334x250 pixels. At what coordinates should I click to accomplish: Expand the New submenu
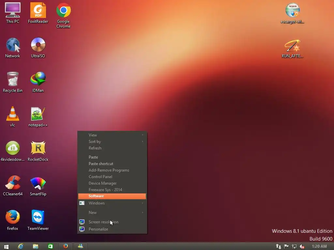tap(112, 212)
